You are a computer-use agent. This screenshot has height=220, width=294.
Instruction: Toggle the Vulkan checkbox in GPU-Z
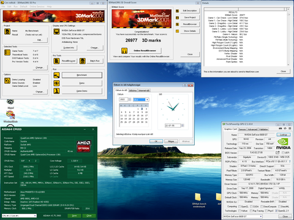pyautogui.click(x=239, y=211)
